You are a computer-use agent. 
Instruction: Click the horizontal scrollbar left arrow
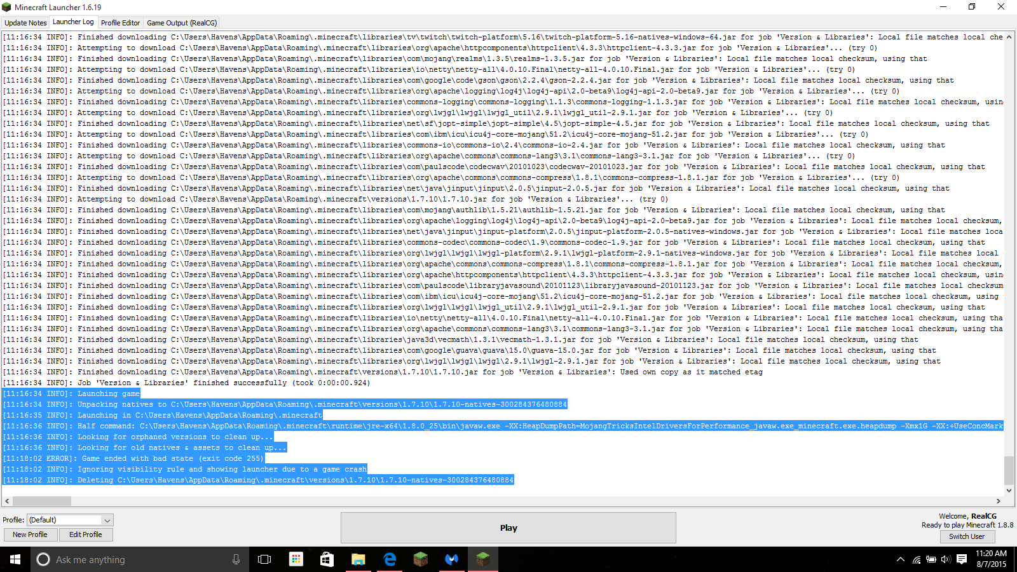[x=7, y=501]
